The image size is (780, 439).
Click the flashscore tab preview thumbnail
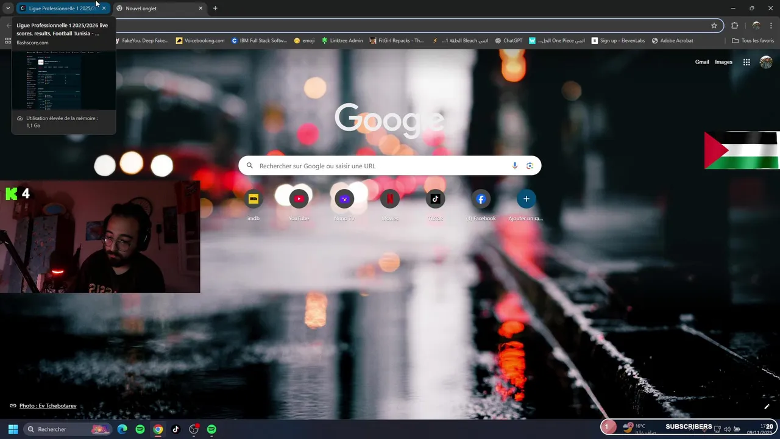(63, 80)
